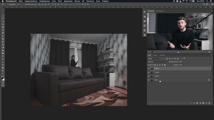The image size is (214, 120).
Task: Open the Редактирование menu
Action: coord(31,1)
